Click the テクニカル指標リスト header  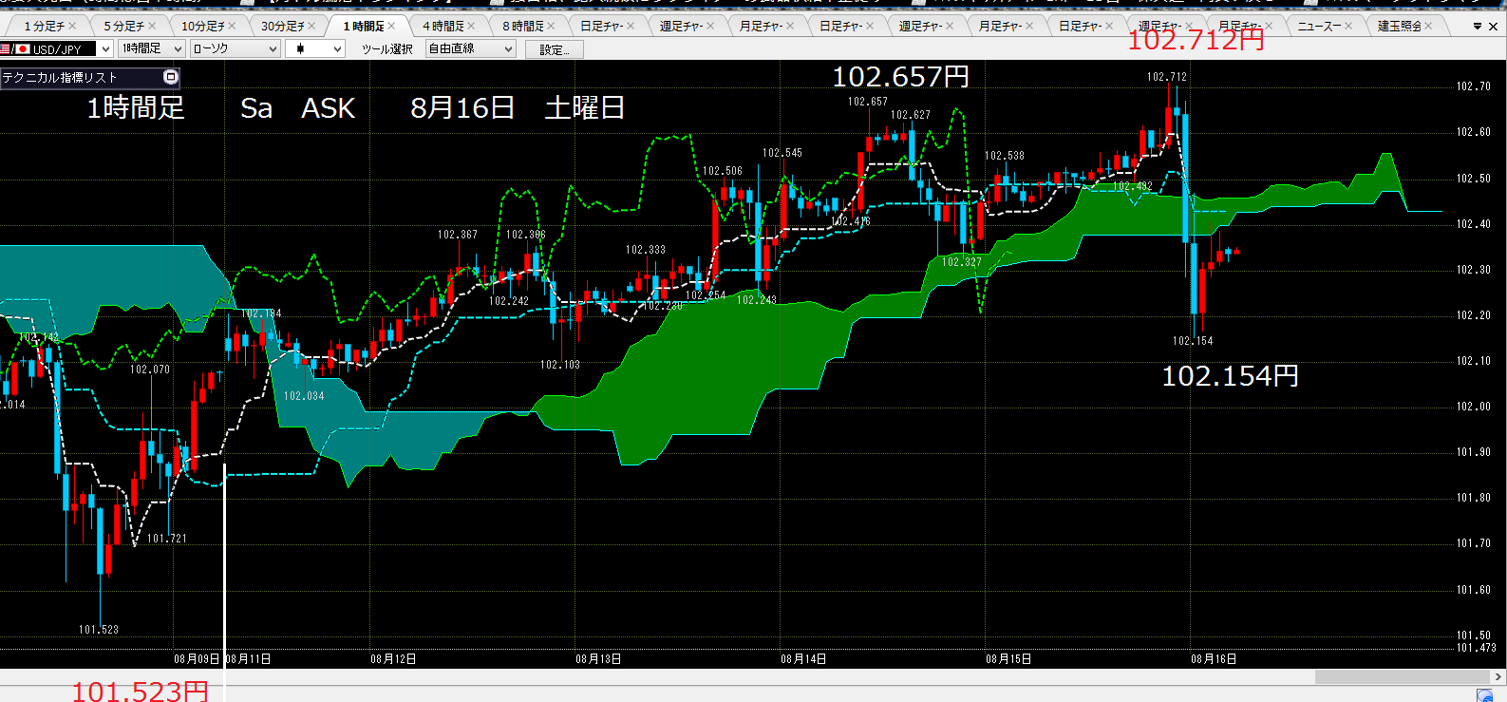[x=90, y=77]
